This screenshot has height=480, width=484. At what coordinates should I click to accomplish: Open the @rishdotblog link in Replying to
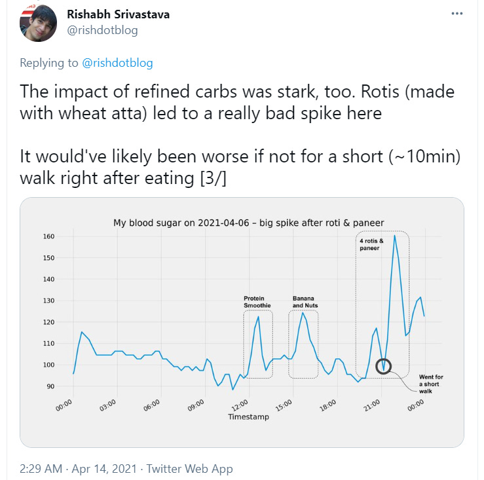[117, 63]
